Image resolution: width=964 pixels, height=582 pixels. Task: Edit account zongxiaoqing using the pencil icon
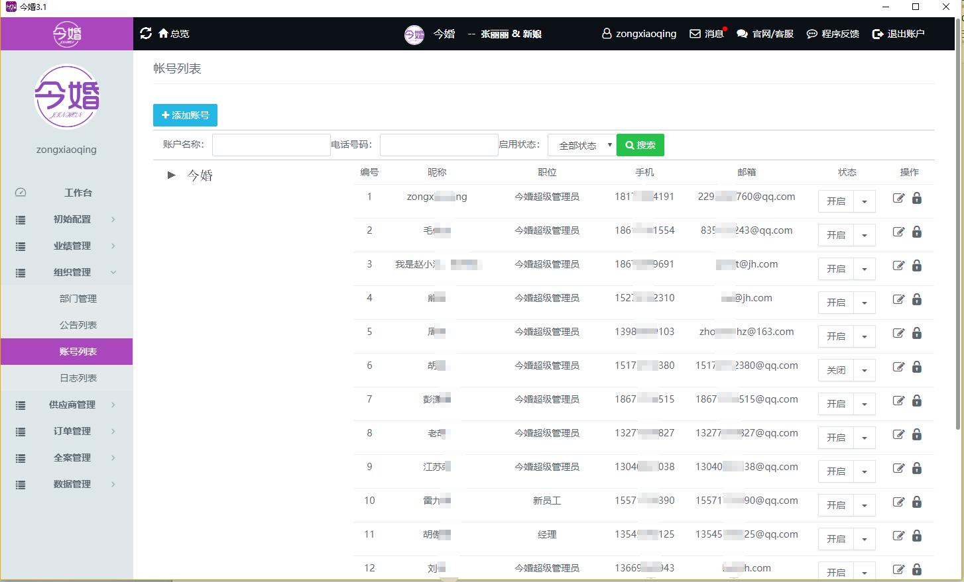pos(898,197)
